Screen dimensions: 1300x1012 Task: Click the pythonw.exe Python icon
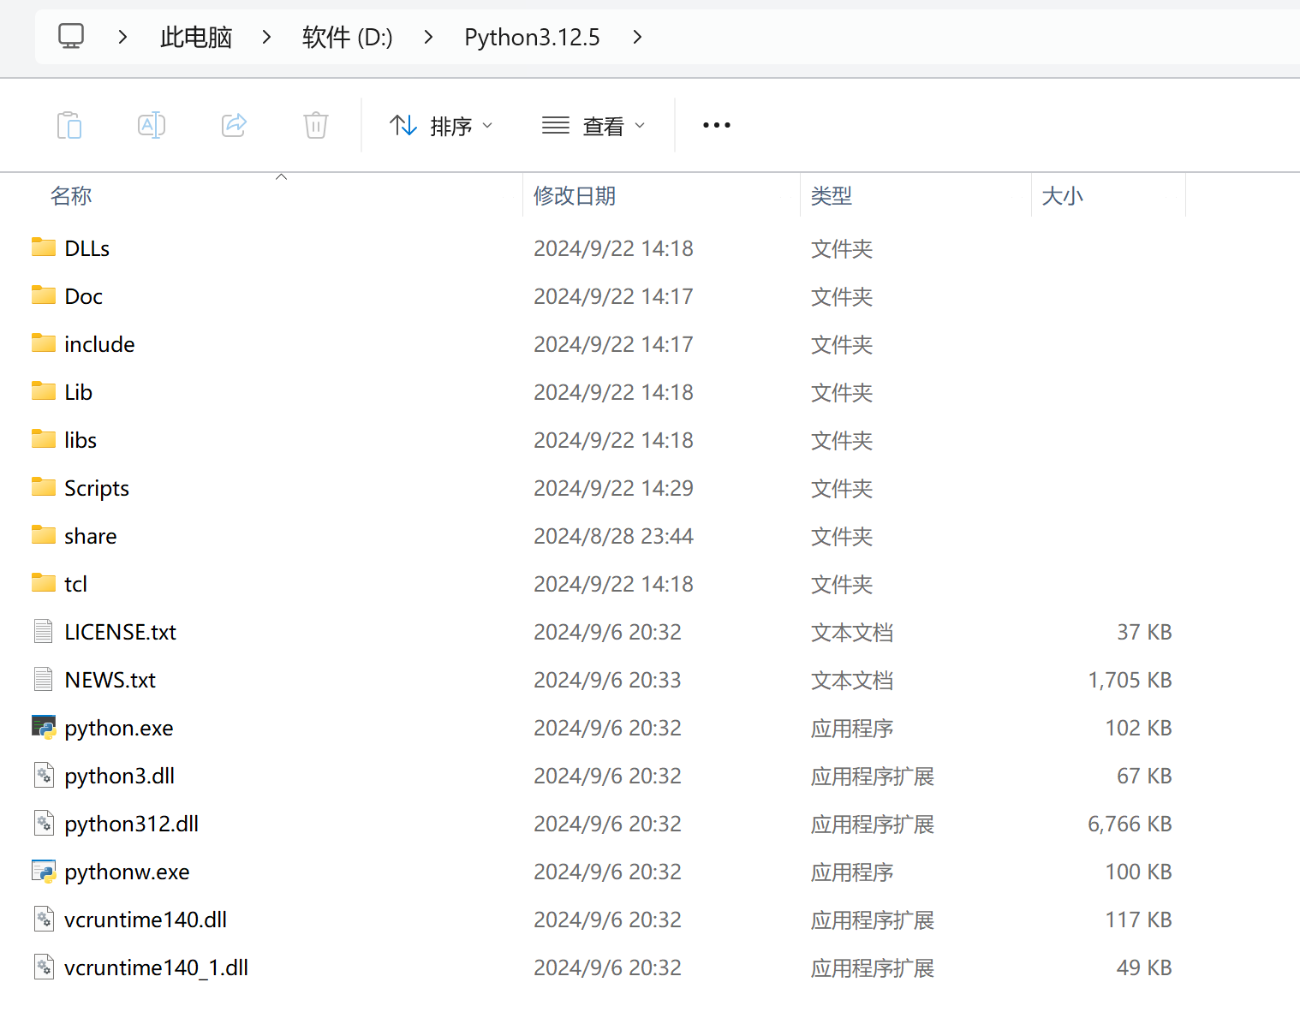[44, 871]
